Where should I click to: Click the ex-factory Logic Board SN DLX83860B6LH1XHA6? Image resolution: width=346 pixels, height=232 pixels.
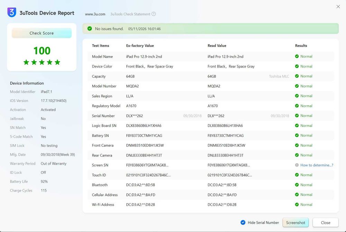(x=144, y=126)
